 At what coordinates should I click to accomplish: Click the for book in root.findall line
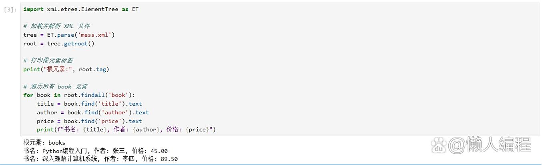(x=79, y=95)
